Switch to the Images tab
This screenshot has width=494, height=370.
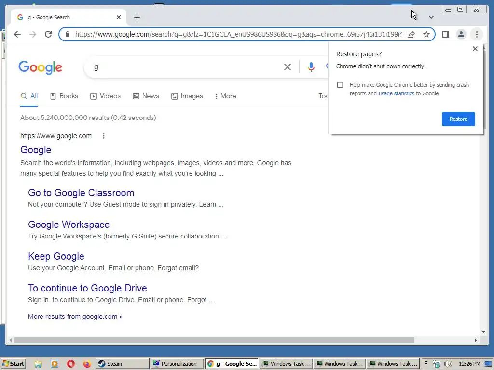187,96
